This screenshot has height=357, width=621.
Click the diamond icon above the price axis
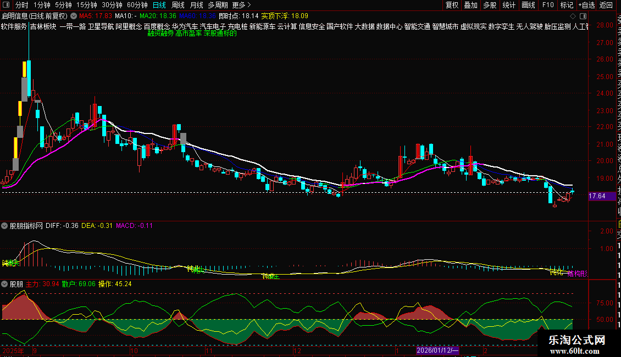click(573, 16)
